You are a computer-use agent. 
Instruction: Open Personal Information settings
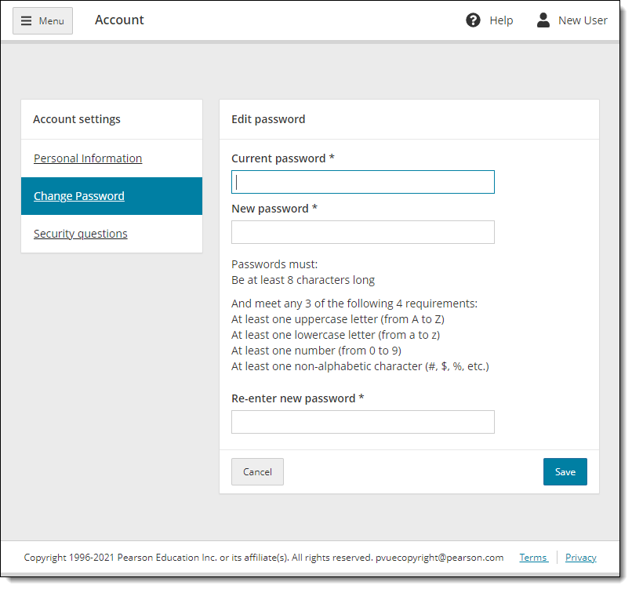88,158
